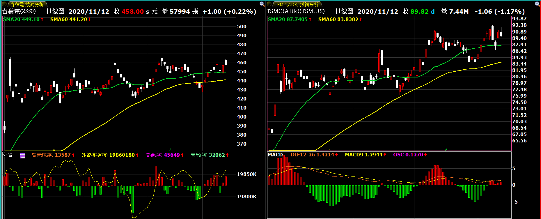Screen dimensions: 541x219
Task: Click the zoom magnifier icon in 台積電 panel
Action: [x=262, y=4]
